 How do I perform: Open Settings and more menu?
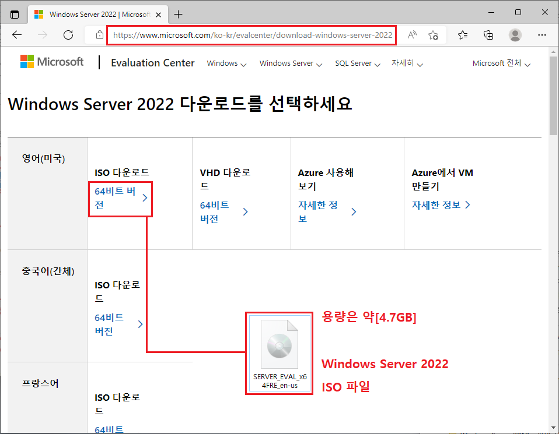click(x=542, y=35)
